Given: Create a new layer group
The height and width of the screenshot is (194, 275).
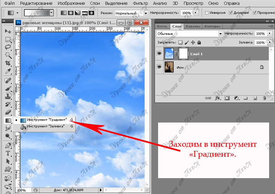Looking at the screenshot, I should [x=246, y=98].
